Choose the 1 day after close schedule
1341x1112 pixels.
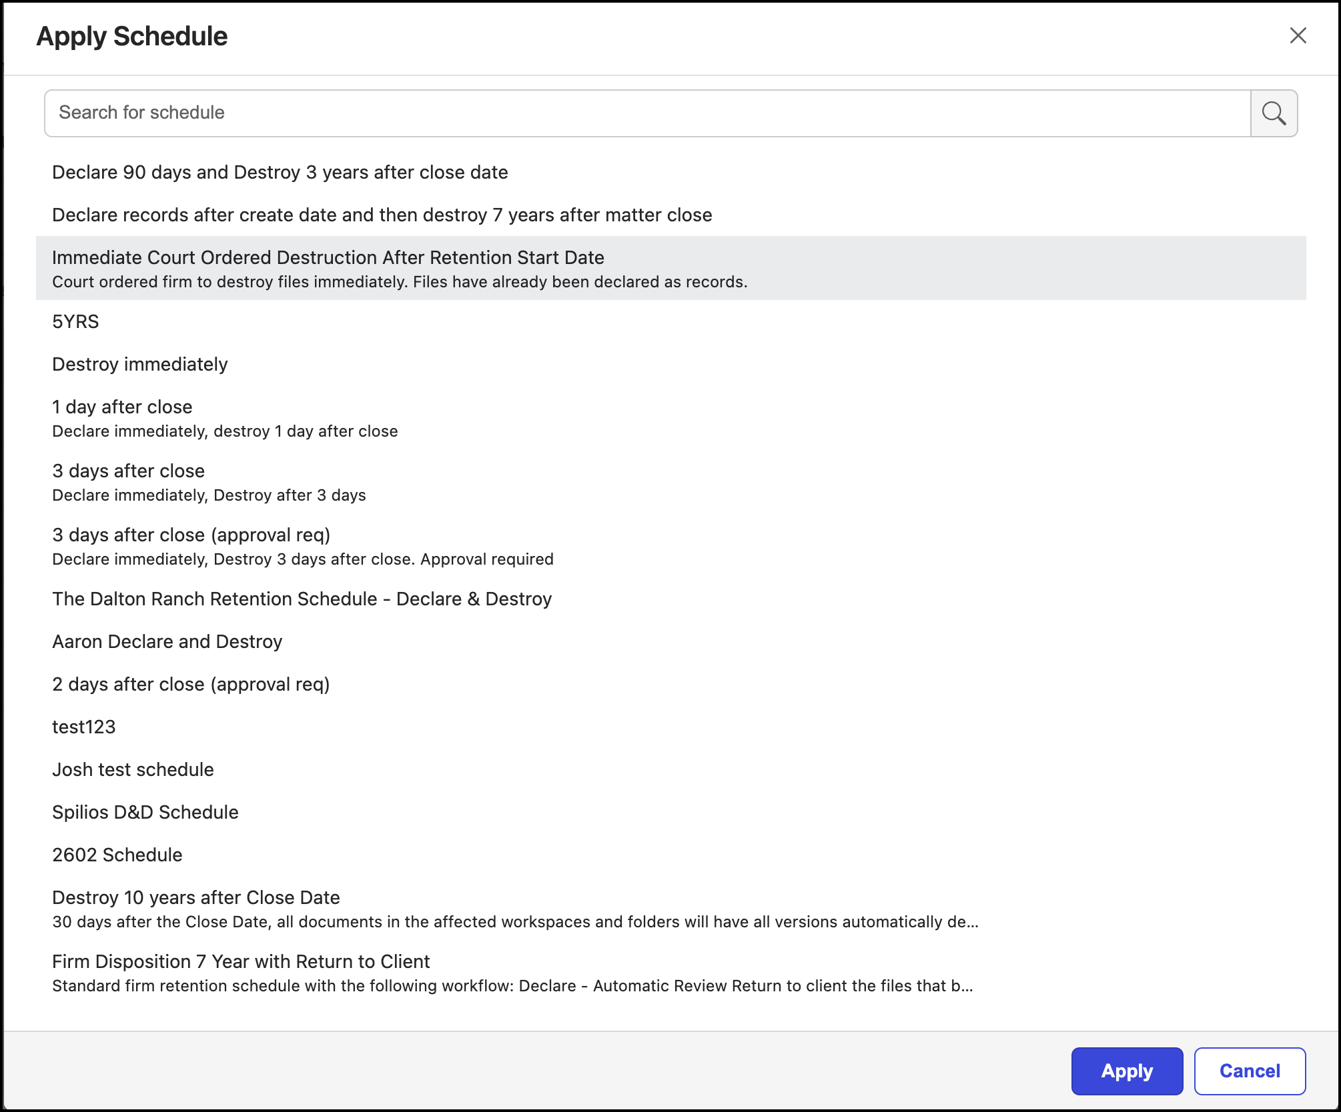click(122, 407)
